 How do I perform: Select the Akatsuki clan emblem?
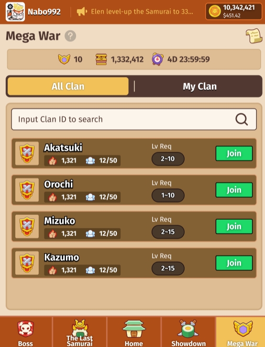click(x=27, y=153)
